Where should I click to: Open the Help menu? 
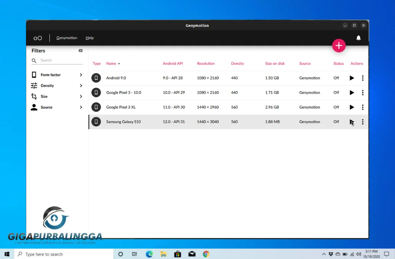coord(89,37)
